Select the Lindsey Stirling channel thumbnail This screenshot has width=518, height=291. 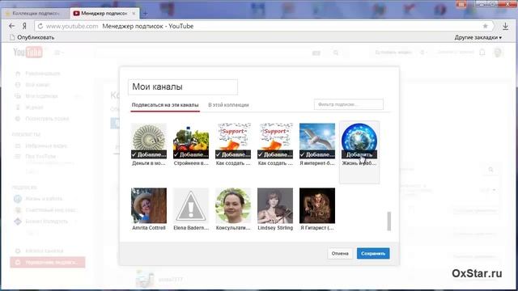pos(275,205)
